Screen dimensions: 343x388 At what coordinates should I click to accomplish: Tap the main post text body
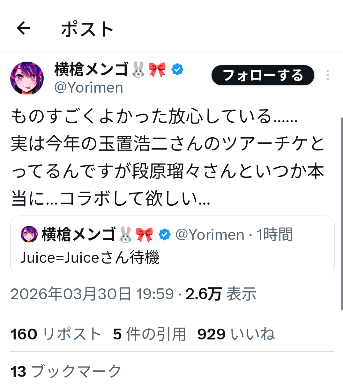coord(168,157)
